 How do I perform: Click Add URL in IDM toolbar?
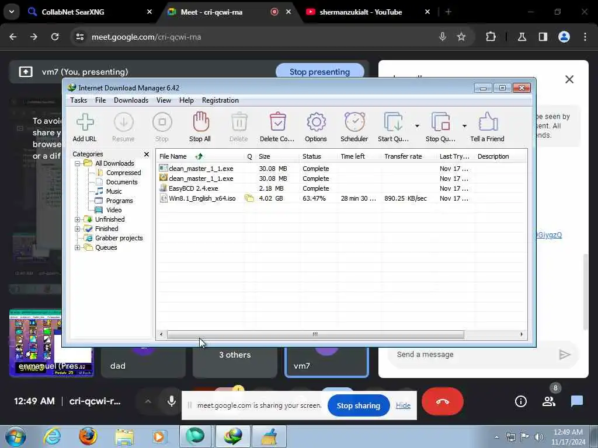pyautogui.click(x=85, y=127)
